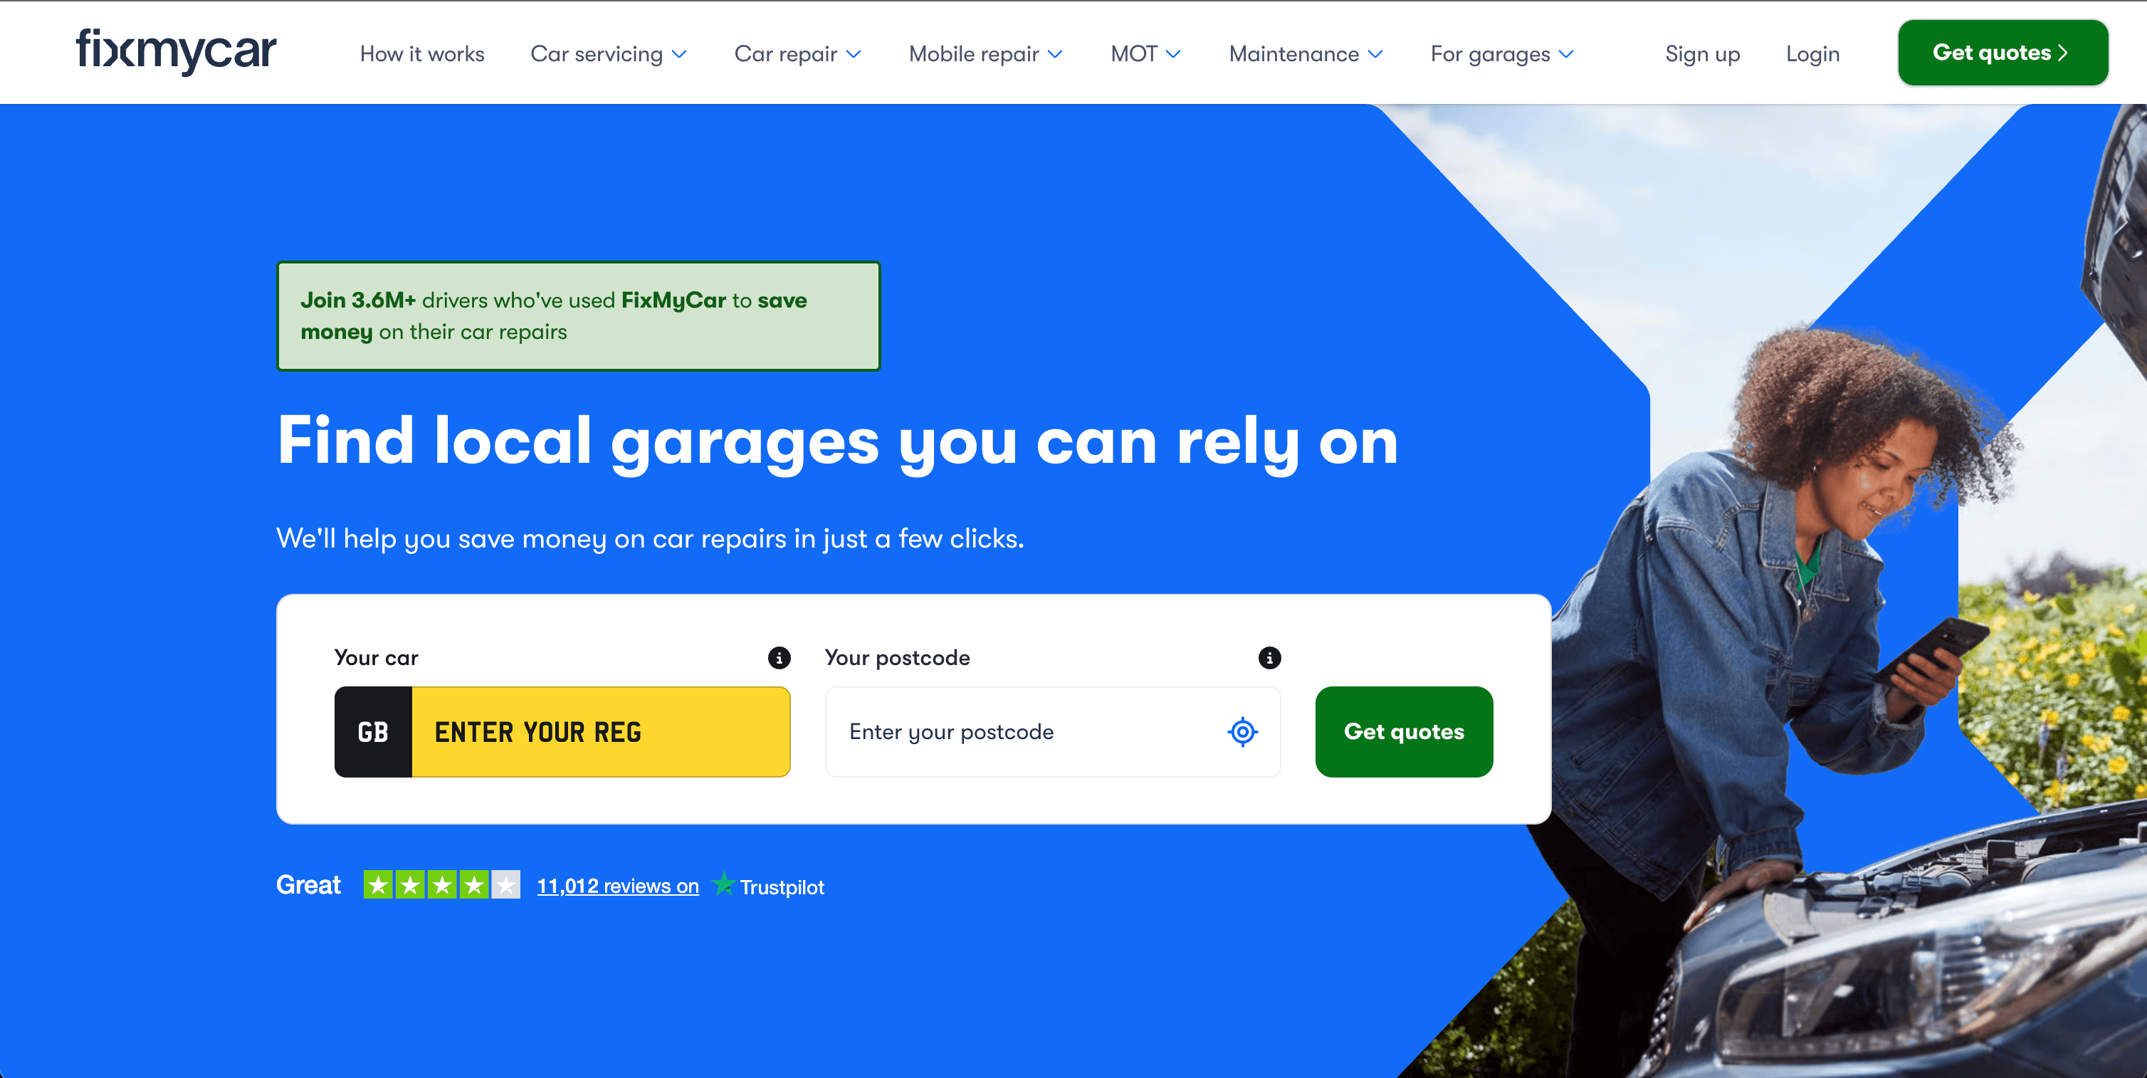The image size is (2147, 1078).
Task: Click the GB badge on the registration plate
Action: [372, 732]
